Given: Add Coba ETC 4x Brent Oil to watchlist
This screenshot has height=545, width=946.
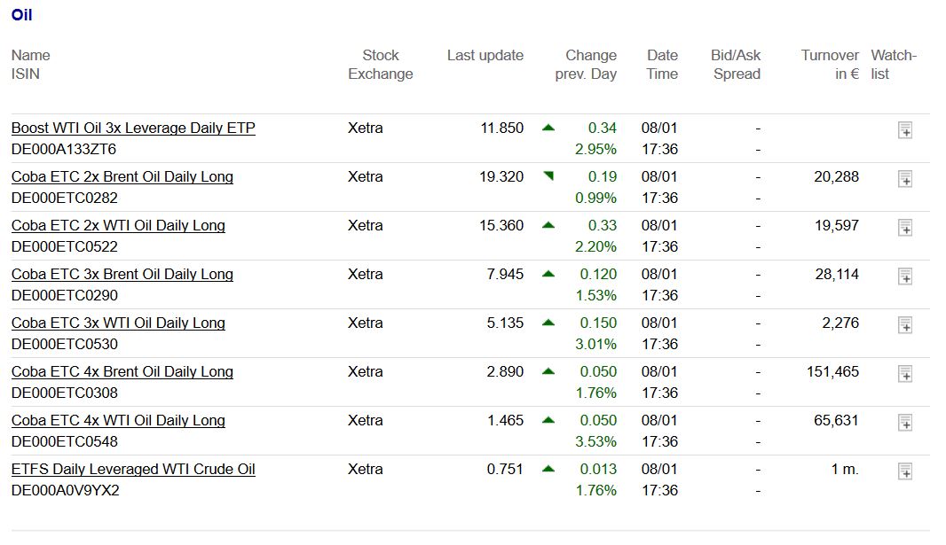Looking at the screenshot, I should click(905, 374).
